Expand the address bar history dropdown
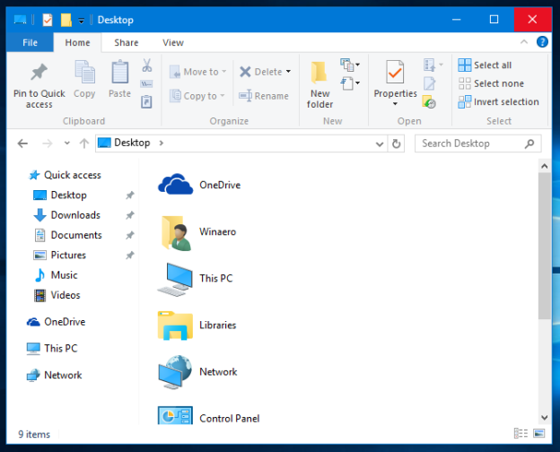The height and width of the screenshot is (452, 560). pyautogui.click(x=380, y=143)
